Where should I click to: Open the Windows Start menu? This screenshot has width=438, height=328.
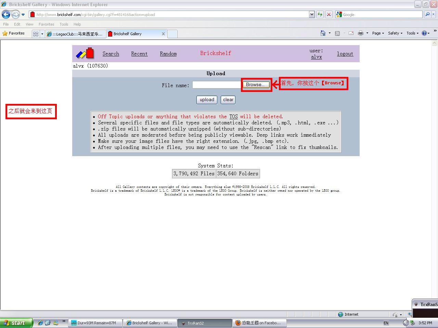click(x=16, y=323)
